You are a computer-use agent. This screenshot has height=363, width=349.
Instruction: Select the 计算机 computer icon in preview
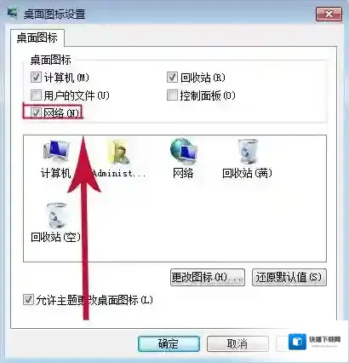coord(56,153)
